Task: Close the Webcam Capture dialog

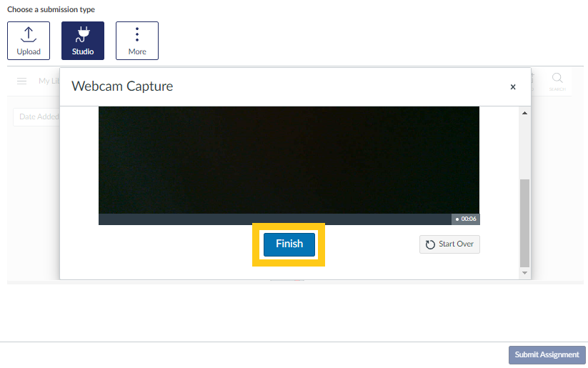Action: (512, 87)
